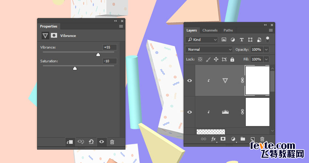Click Levels layer mask link chain
The height and width of the screenshot is (163, 309).
(242, 112)
